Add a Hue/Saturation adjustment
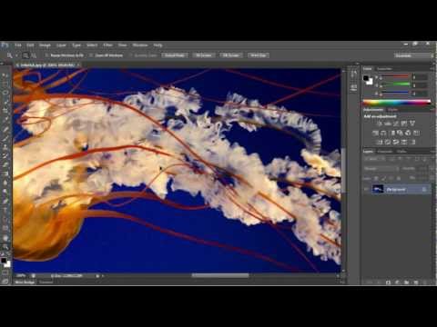 pyautogui.click(x=375, y=133)
